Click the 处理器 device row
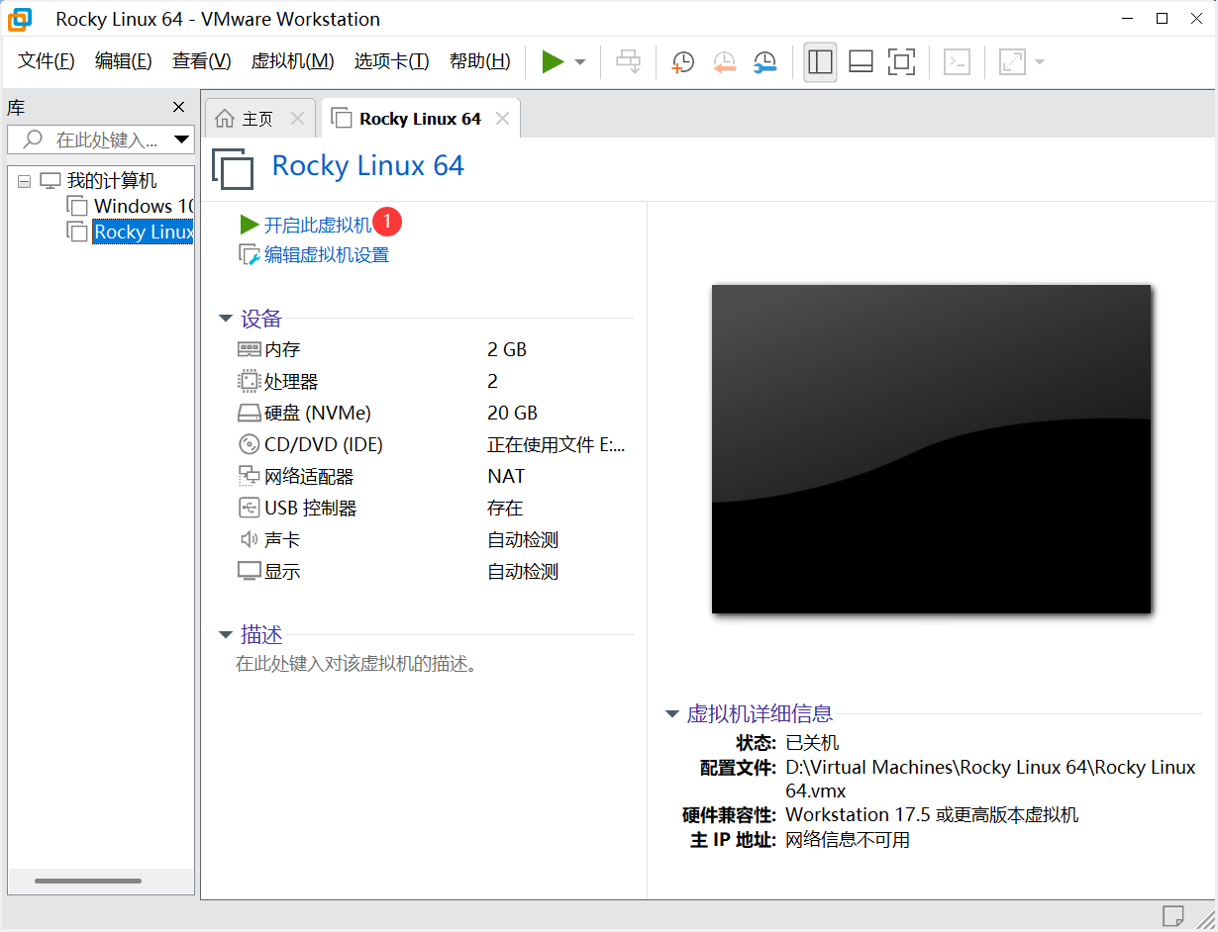This screenshot has height=932, width=1218. click(434, 381)
